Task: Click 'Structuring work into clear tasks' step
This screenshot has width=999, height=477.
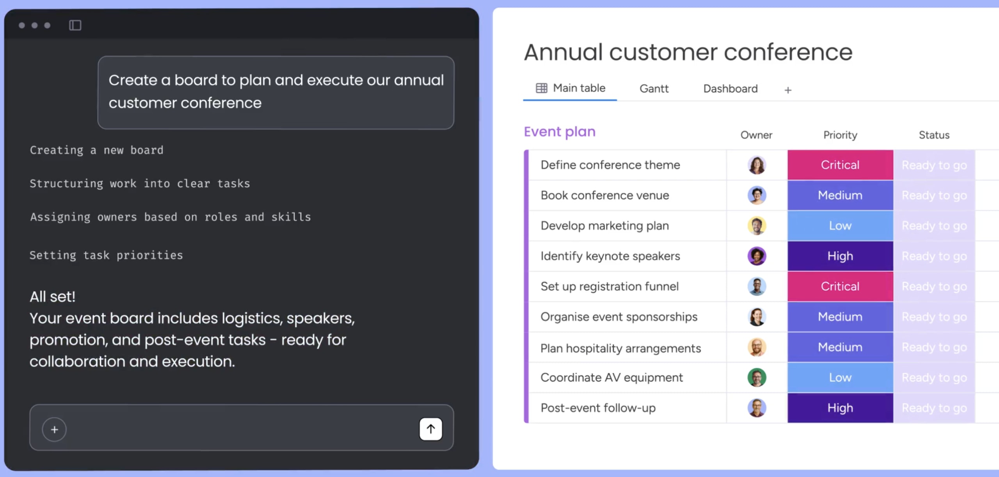Action: click(140, 183)
